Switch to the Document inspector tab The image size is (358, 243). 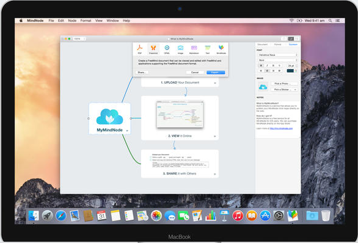click(x=262, y=45)
